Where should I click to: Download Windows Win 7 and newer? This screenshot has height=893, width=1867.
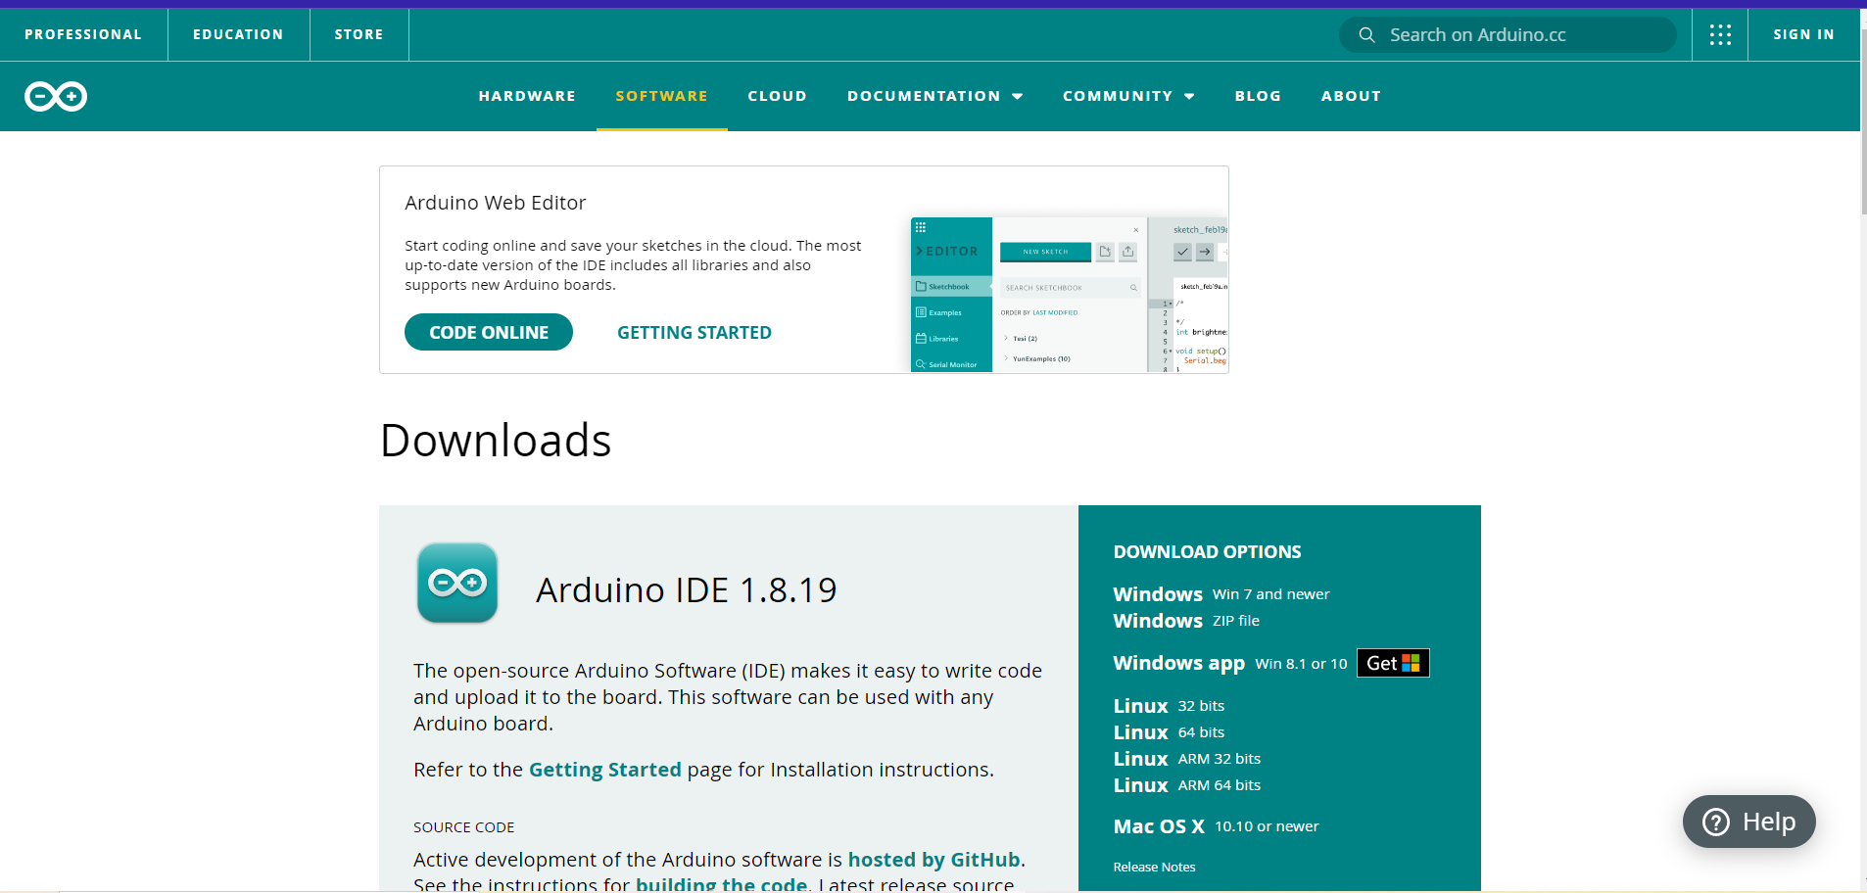click(1221, 594)
